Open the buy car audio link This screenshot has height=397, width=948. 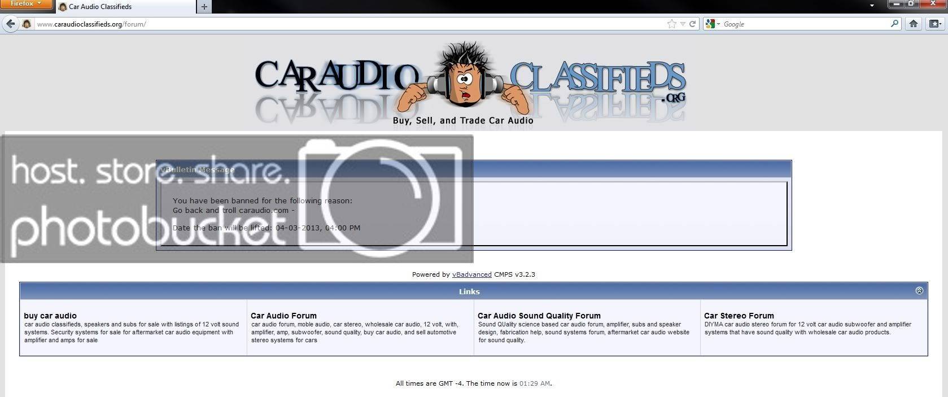(50, 316)
